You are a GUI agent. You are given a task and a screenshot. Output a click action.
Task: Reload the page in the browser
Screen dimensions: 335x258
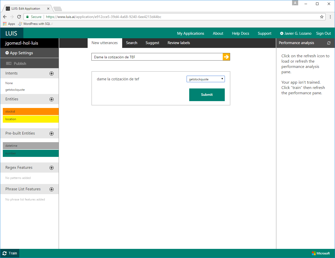pyautogui.click(x=19, y=17)
